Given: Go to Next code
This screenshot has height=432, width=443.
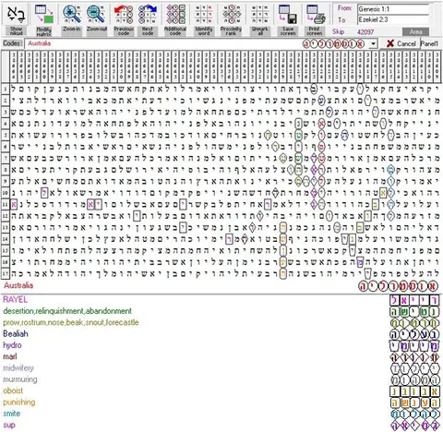Looking at the screenshot, I should pyautogui.click(x=148, y=15).
